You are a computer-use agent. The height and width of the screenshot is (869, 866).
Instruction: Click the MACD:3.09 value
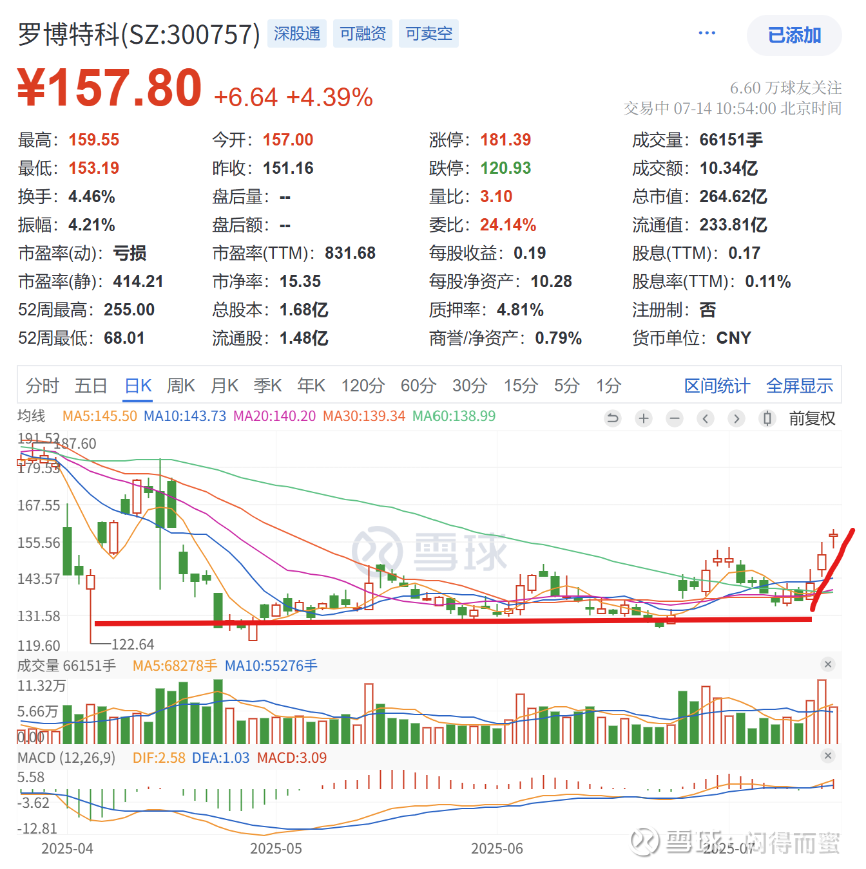tap(292, 758)
